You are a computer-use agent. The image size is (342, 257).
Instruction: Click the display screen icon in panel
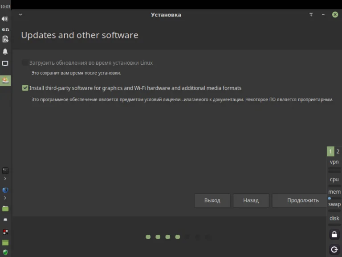[5, 64]
